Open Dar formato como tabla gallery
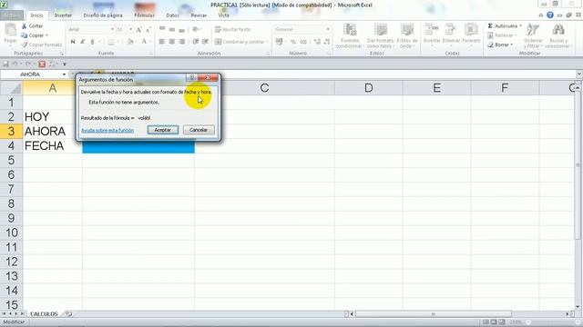583x327 pixels. pos(380,35)
